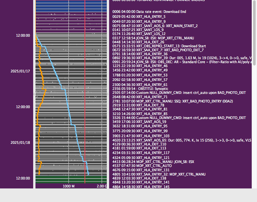Viewport: 257px width, 202px height.
Task: Click the 2025/01/17 date label
Action: [x=20, y=71]
